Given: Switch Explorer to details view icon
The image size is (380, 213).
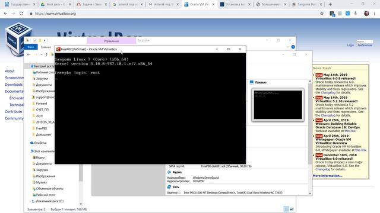Looking at the screenshot, I should (x=286, y=209).
